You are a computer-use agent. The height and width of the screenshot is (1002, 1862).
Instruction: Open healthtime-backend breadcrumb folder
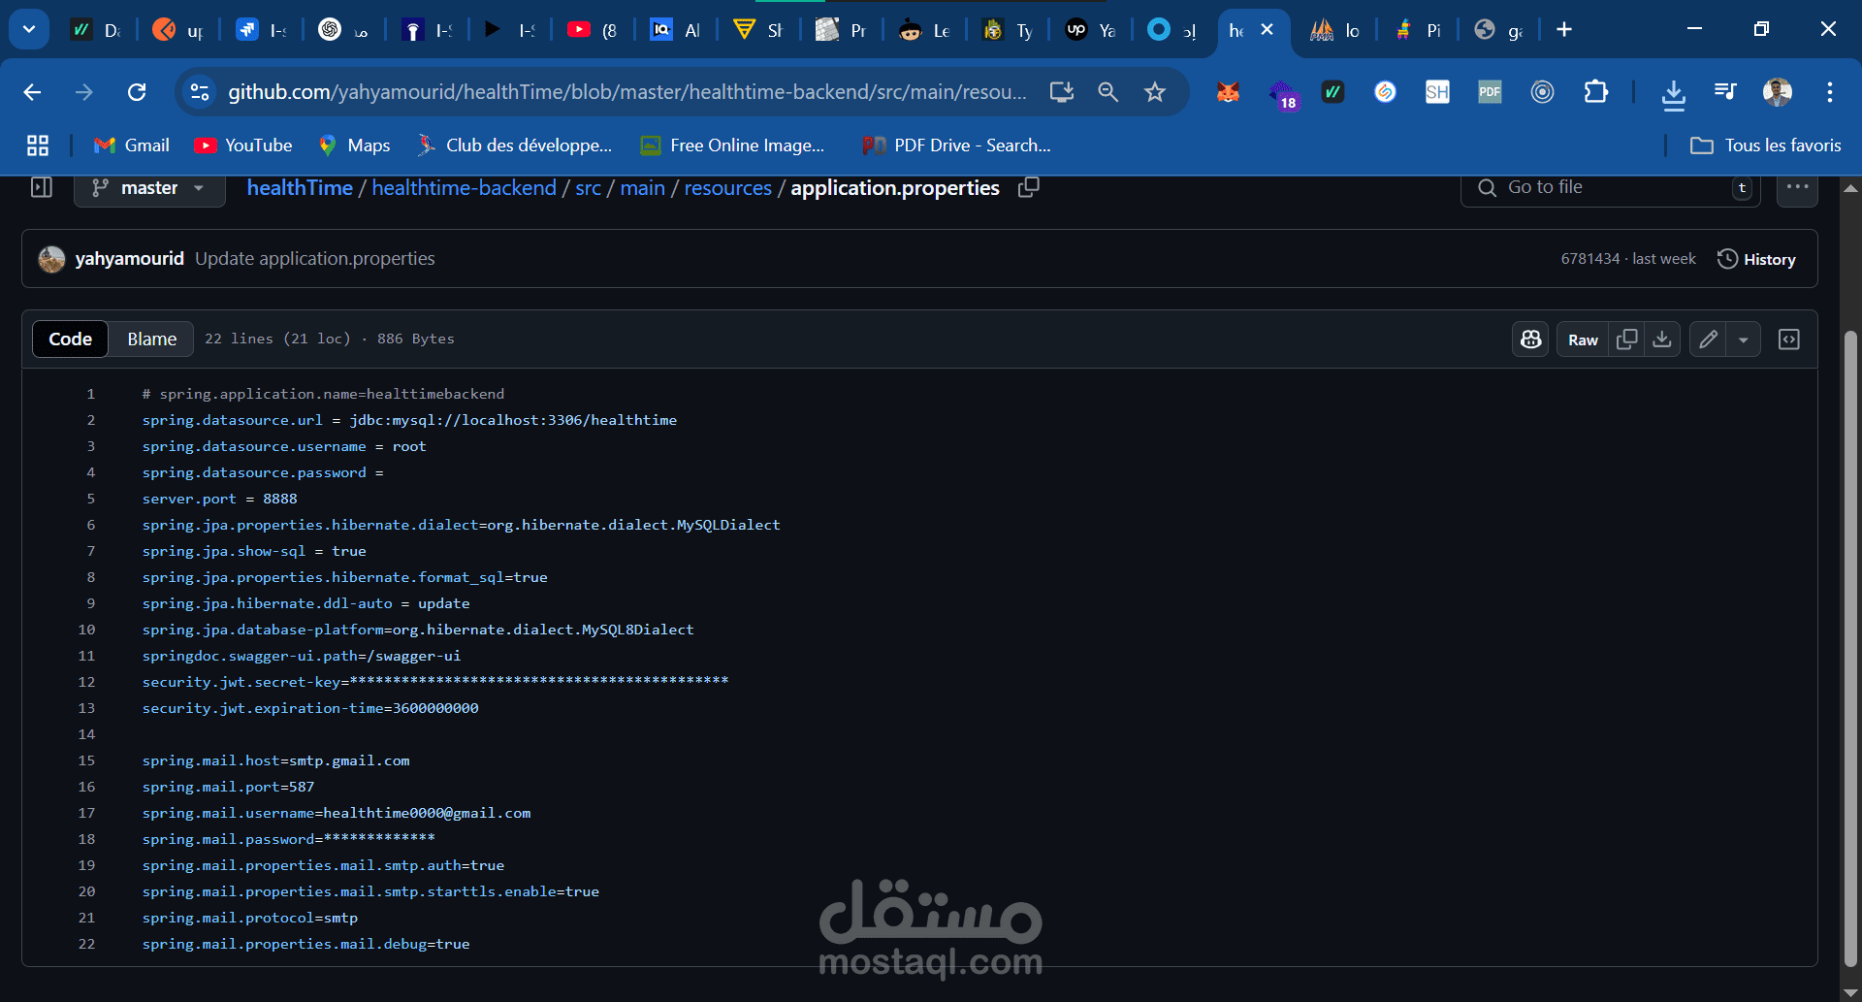click(464, 188)
